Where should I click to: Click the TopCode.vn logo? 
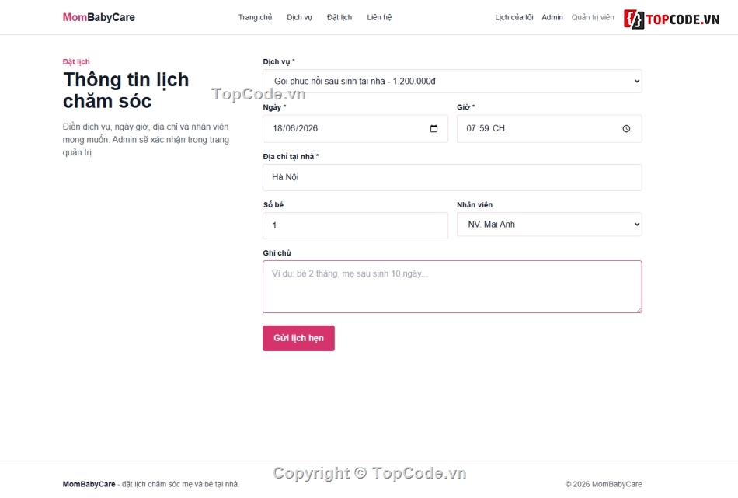(x=672, y=19)
